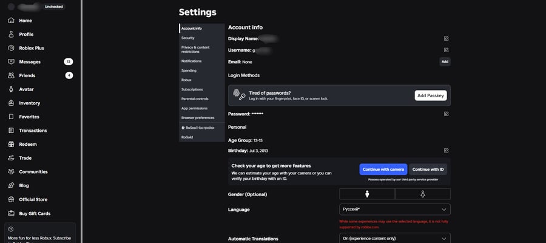Screen dimensions: 546x243
Task: Click the Favorites bookmark icon
Action: pyautogui.click(x=11, y=117)
